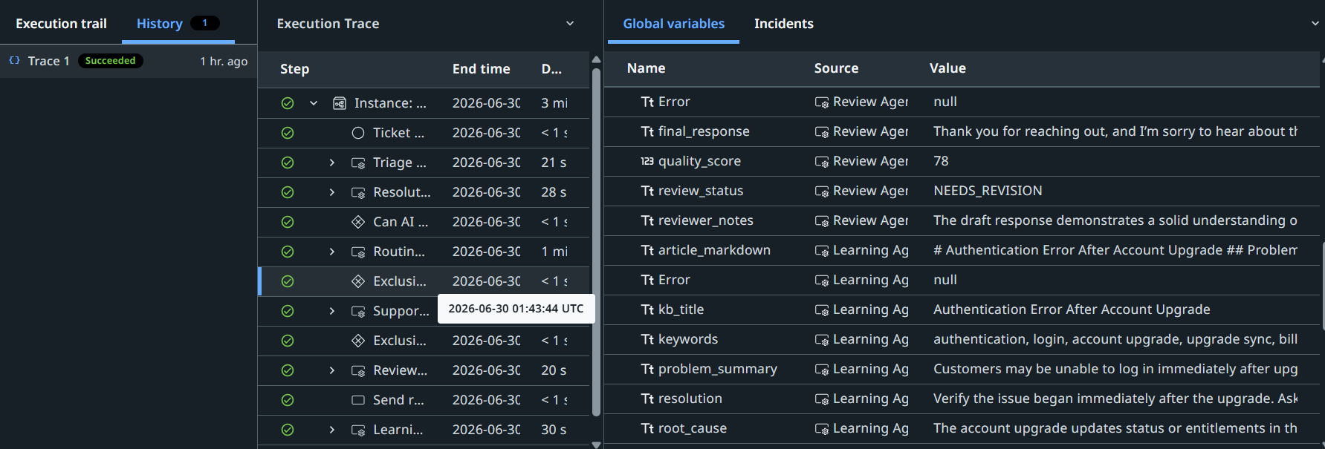Sort by the End time column header

tap(481, 69)
